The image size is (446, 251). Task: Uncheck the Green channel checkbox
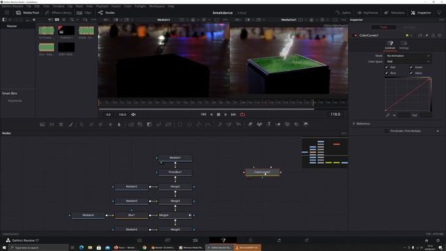coord(411,67)
